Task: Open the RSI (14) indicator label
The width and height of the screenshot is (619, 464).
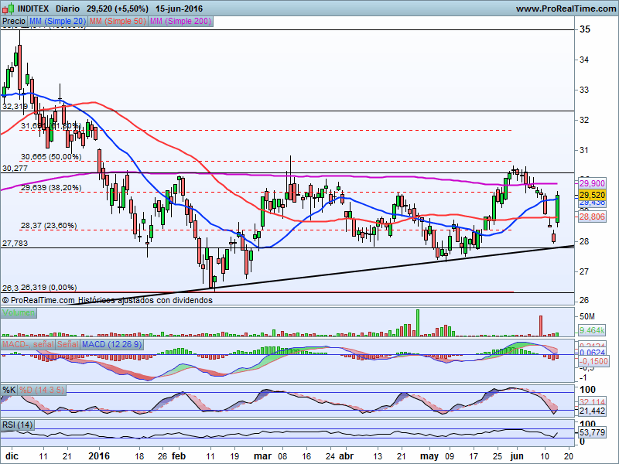Action: pyautogui.click(x=17, y=425)
